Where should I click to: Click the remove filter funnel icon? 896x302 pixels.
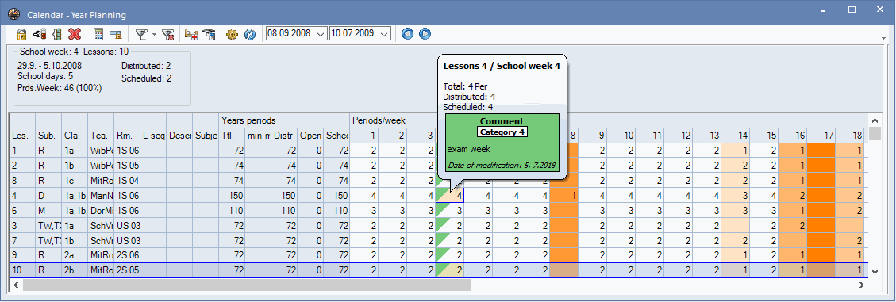(167, 34)
